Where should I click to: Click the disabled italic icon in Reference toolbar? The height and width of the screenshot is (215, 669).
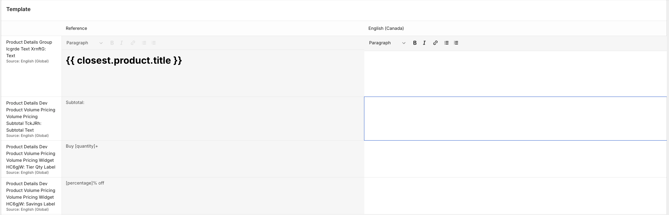click(122, 43)
